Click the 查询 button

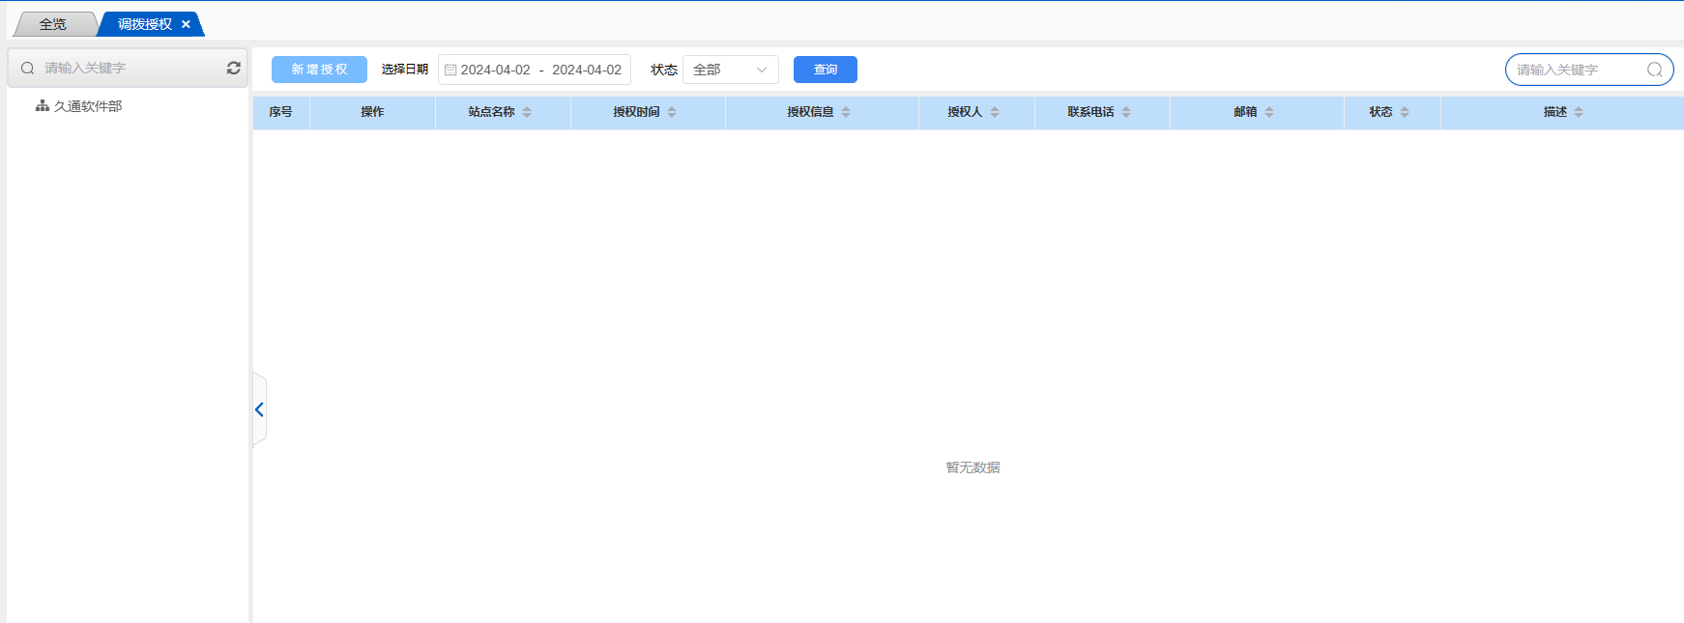point(825,70)
